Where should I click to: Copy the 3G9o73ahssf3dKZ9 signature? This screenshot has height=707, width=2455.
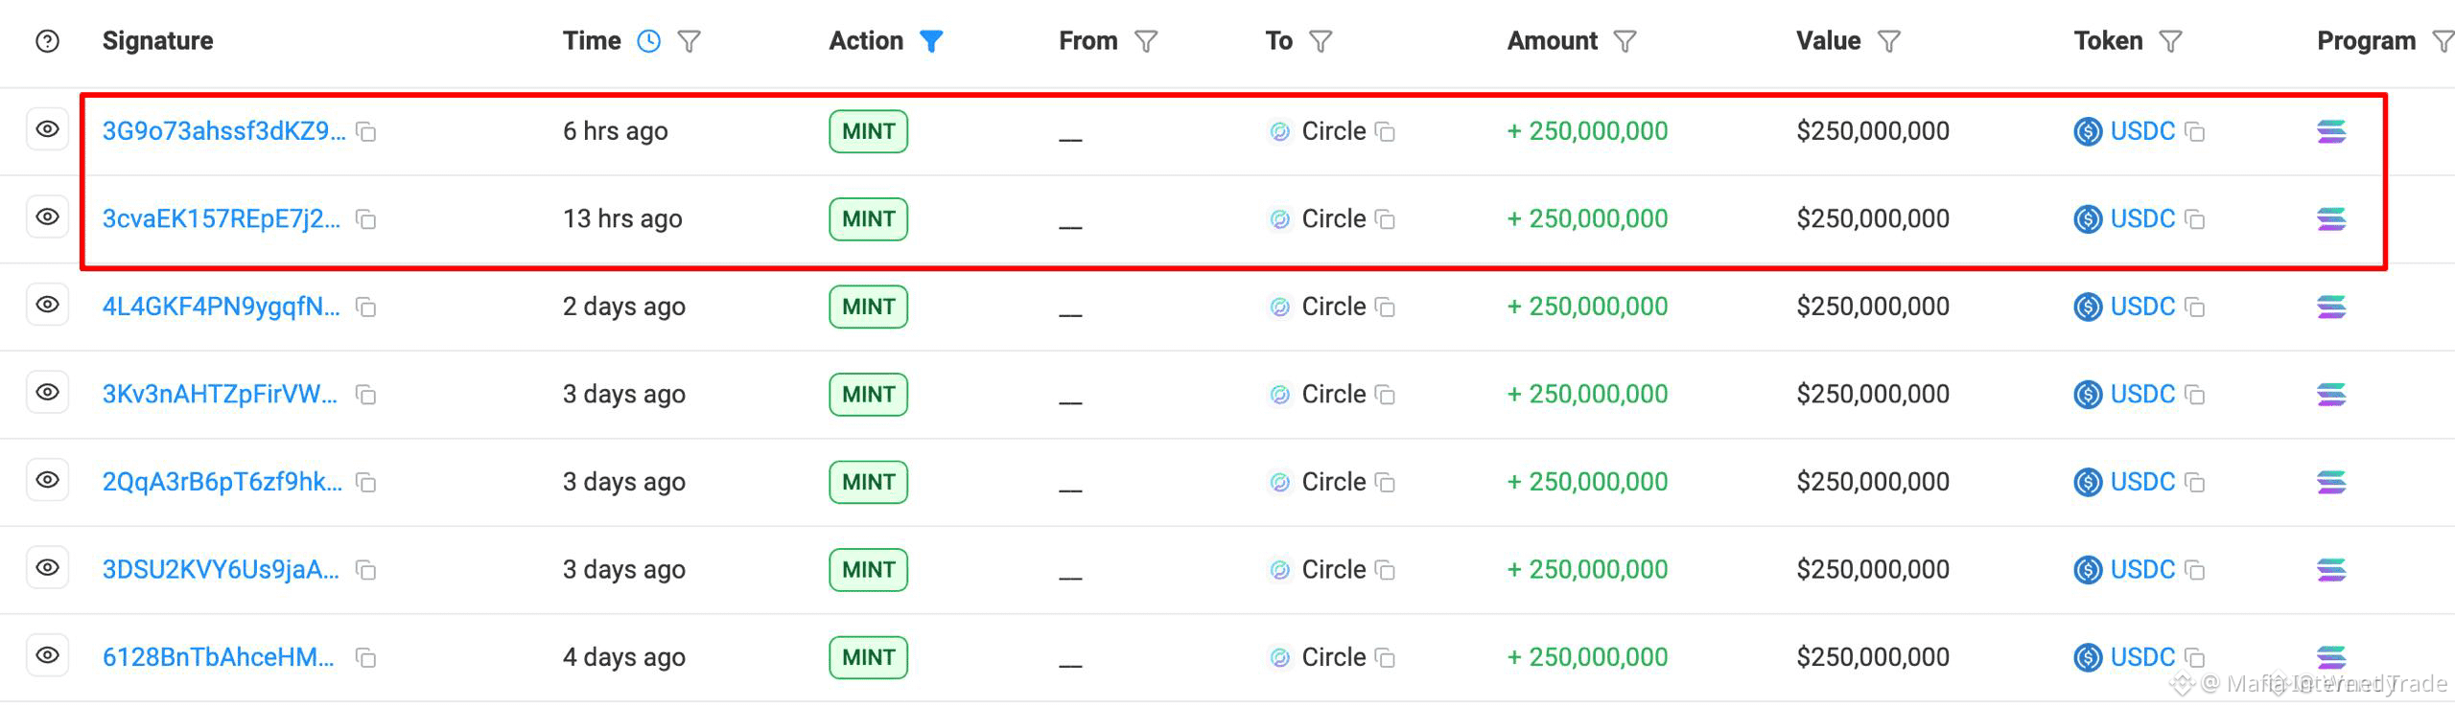tap(365, 132)
